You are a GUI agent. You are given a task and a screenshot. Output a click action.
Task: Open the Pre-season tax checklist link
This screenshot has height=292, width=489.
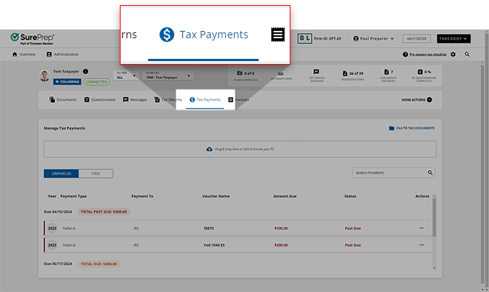[427, 54]
